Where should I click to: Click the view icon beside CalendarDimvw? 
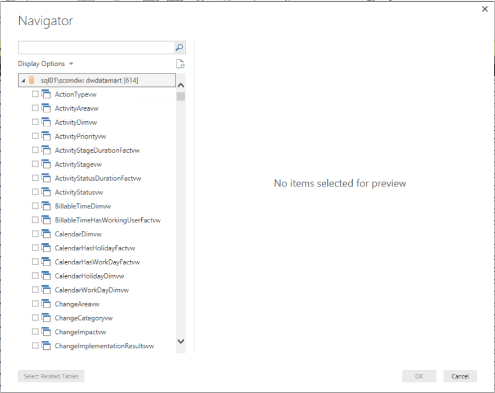point(46,234)
